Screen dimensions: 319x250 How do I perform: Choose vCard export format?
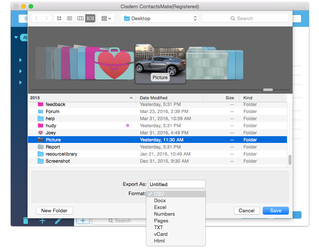(176, 234)
